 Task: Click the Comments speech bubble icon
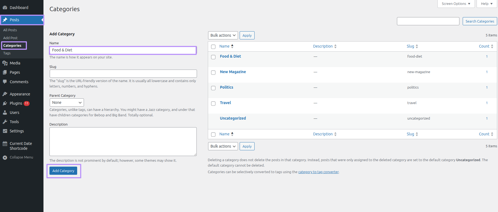[5, 82]
